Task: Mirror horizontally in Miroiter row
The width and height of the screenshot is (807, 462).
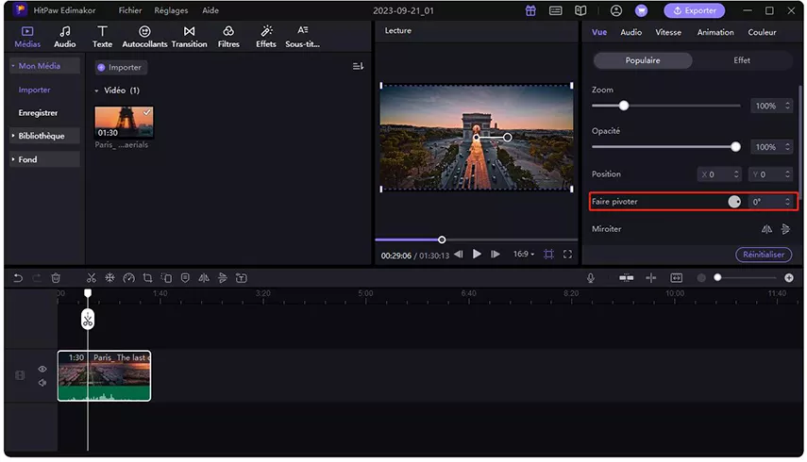Action: (x=766, y=229)
